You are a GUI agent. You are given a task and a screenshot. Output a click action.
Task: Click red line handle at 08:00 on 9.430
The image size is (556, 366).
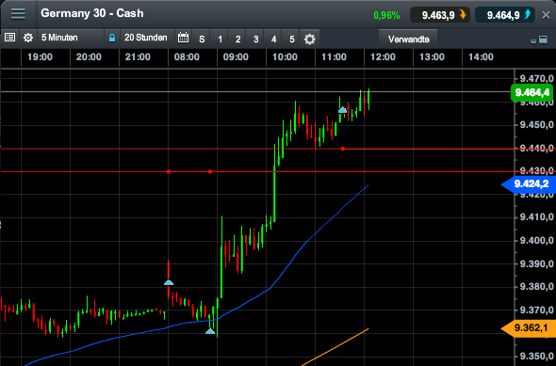[x=169, y=171]
